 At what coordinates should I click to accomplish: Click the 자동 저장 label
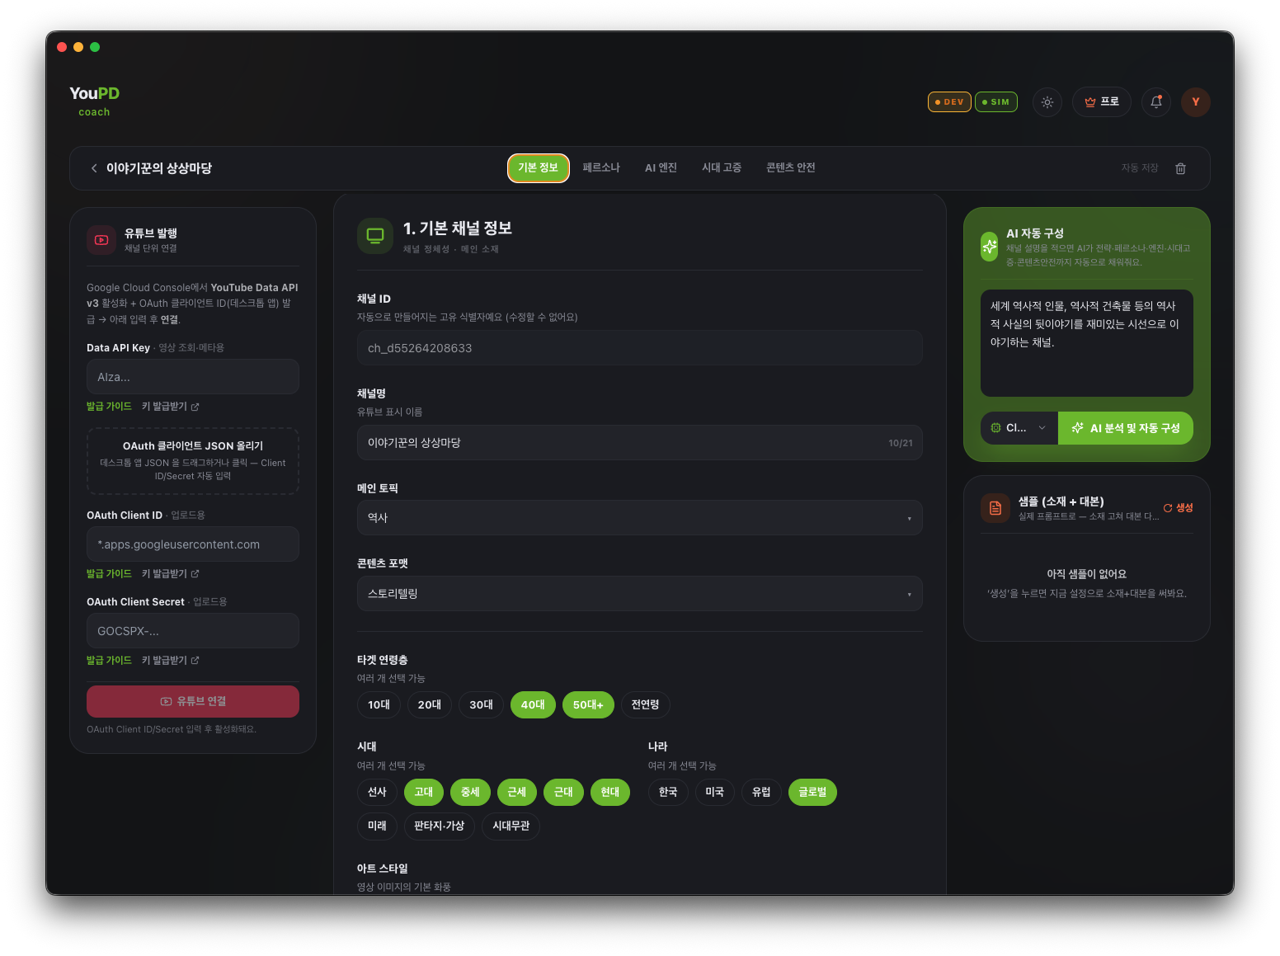1140,168
